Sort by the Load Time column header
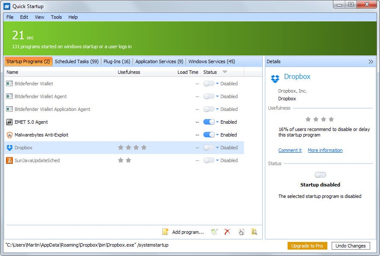380x256 pixels. (179, 72)
